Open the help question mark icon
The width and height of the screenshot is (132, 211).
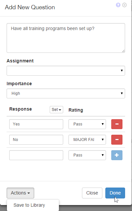[118, 5]
